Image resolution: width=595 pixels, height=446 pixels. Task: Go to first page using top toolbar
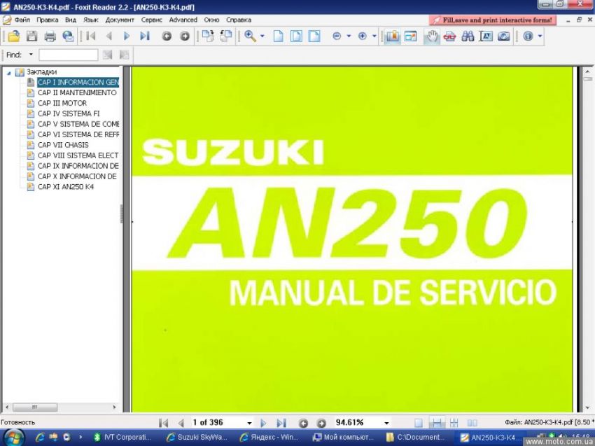[91, 36]
